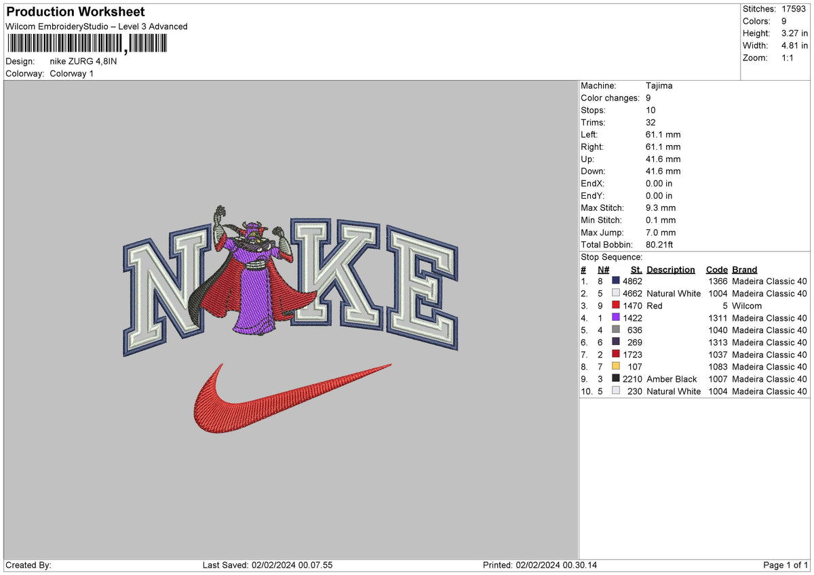Click the Created By footer label

(x=28, y=566)
